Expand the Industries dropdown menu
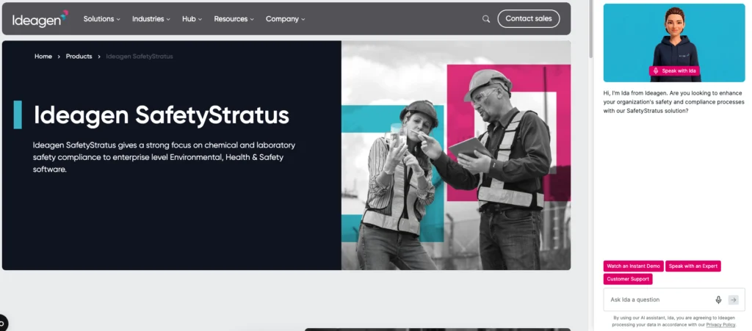752x331 pixels. [x=151, y=18]
